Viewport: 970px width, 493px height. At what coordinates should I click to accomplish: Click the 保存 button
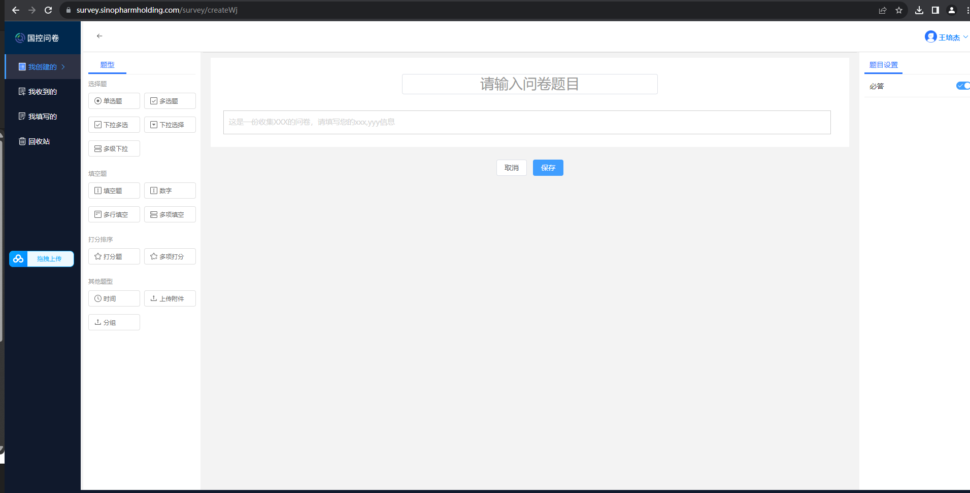(548, 168)
